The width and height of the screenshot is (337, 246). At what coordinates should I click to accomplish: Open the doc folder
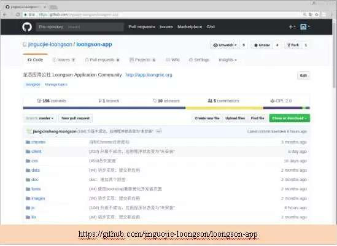coord(35,180)
